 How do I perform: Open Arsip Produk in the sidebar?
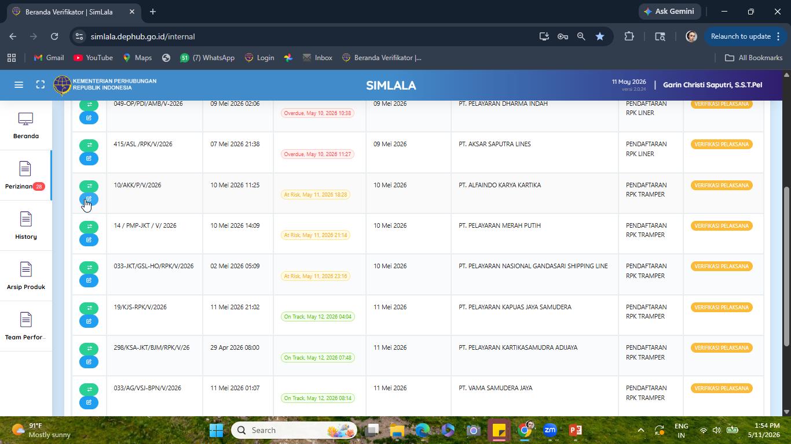(x=25, y=276)
